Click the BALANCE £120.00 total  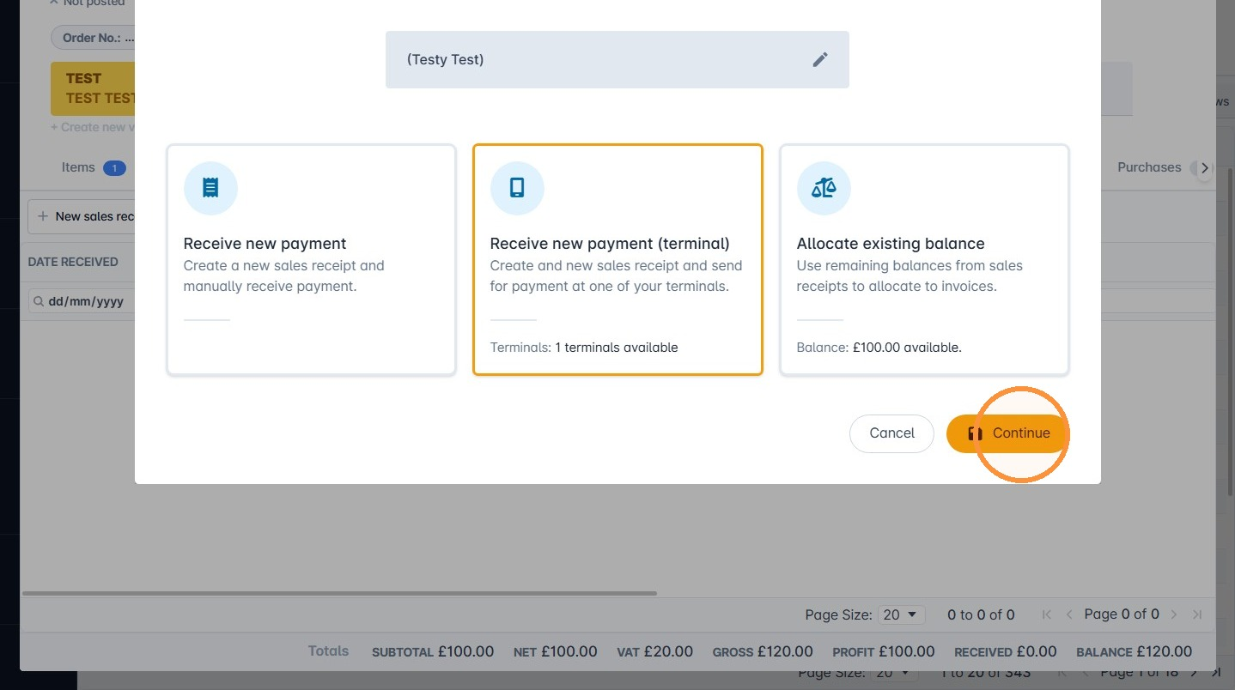[x=1135, y=651]
